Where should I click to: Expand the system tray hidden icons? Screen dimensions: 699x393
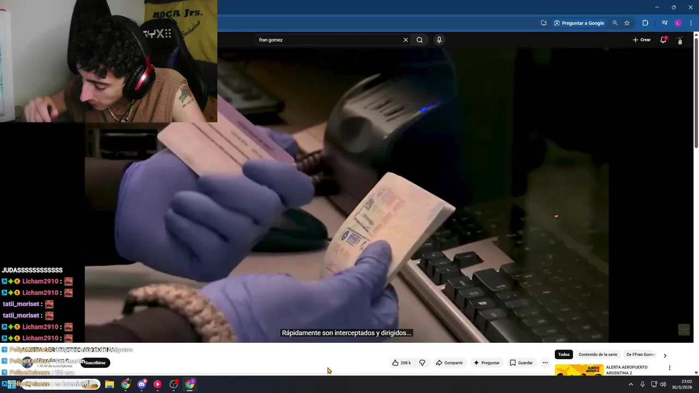631,384
